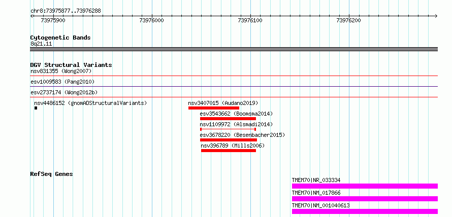Click the TMEM70|NR_033334 gene label
Screen dimensions: 452x217
point(316,180)
